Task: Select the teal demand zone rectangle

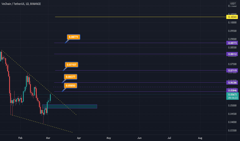Action: 70,106
